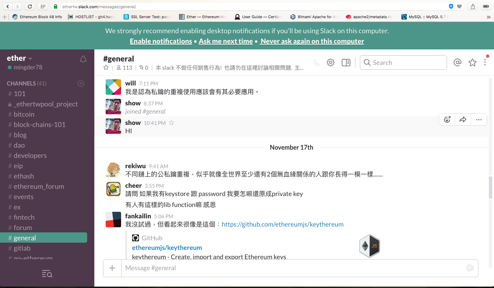Open emoji picker in message box
The image size is (494, 288).
click(470, 268)
